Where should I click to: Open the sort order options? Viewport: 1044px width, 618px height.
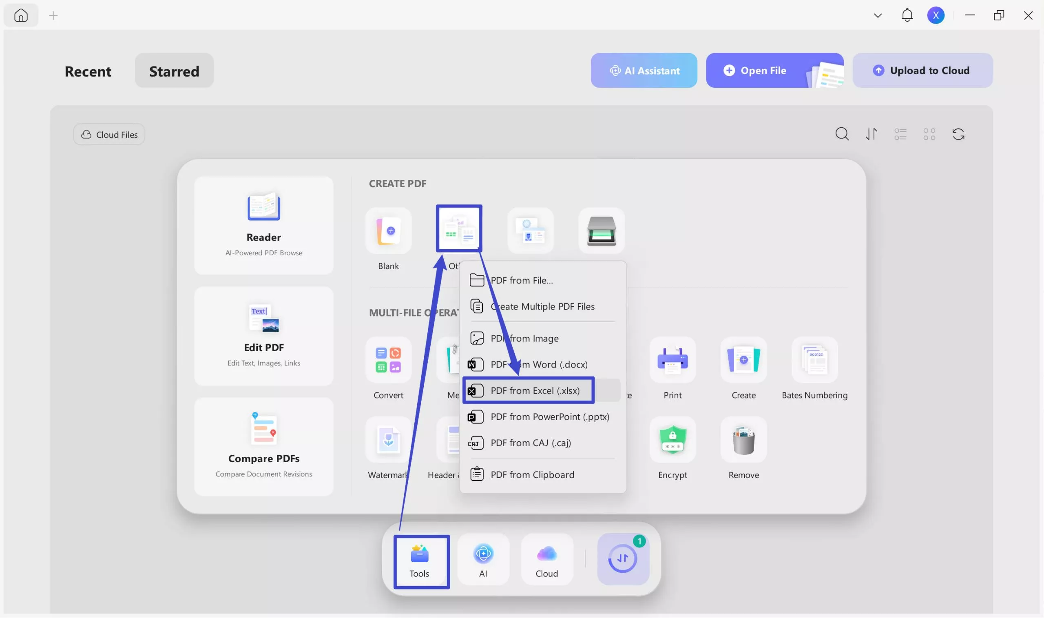click(x=871, y=134)
